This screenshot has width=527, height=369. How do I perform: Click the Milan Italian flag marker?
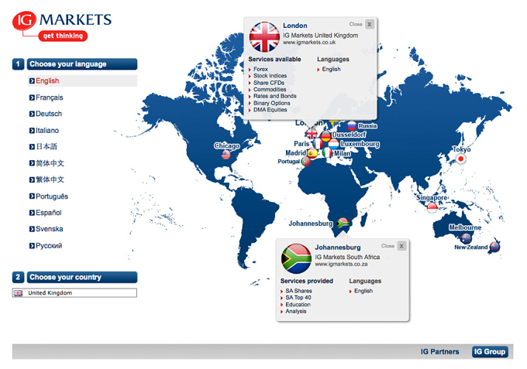point(327,153)
